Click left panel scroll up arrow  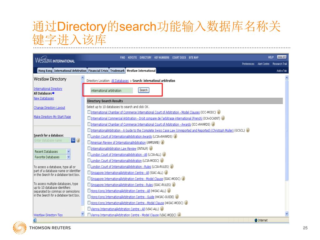click(x=82, y=78)
